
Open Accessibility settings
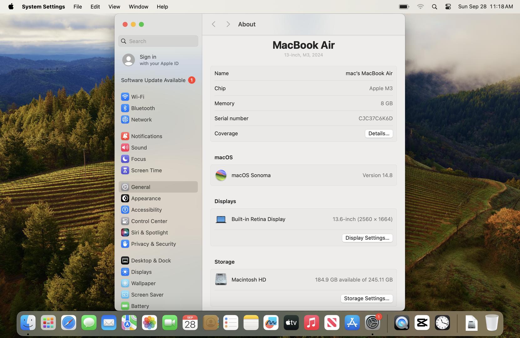point(158,210)
